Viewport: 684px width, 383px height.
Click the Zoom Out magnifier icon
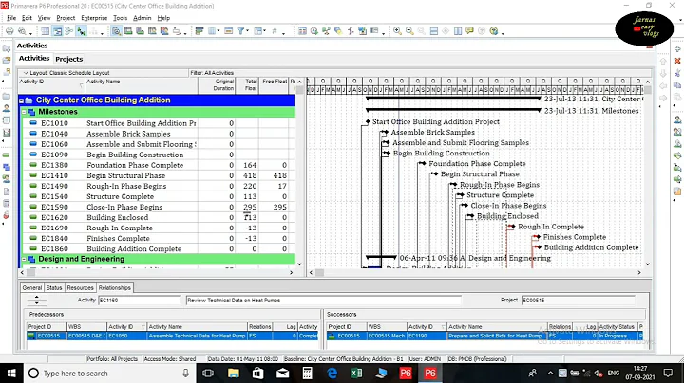pos(409,31)
